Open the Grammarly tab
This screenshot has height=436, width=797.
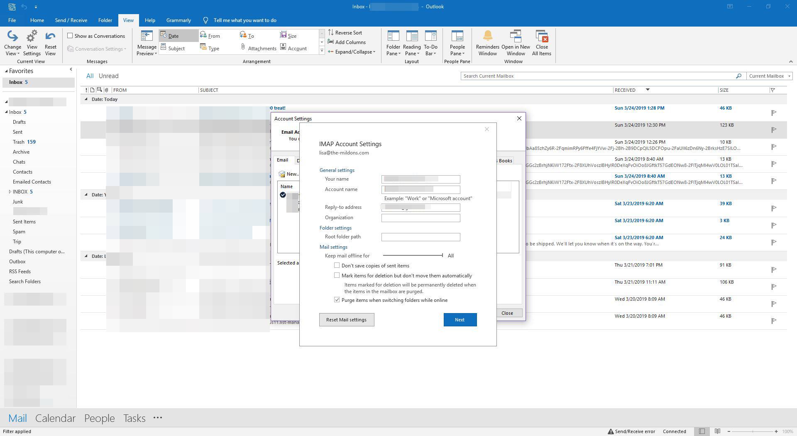(178, 20)
